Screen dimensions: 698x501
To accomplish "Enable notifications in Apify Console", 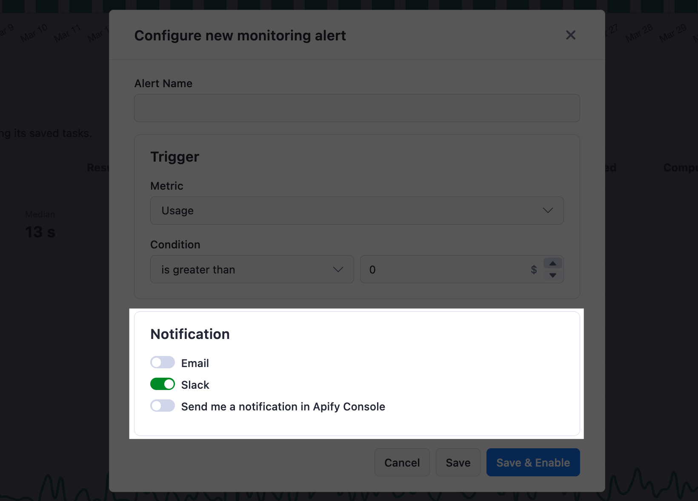I will [x=162, y=406].
